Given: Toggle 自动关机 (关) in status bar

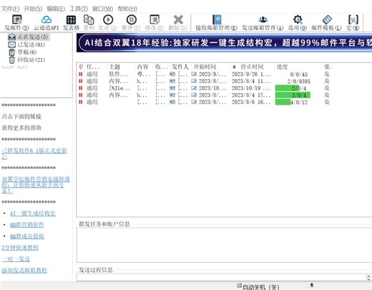Looking at the screenshot, I should (x=258, y=286).
